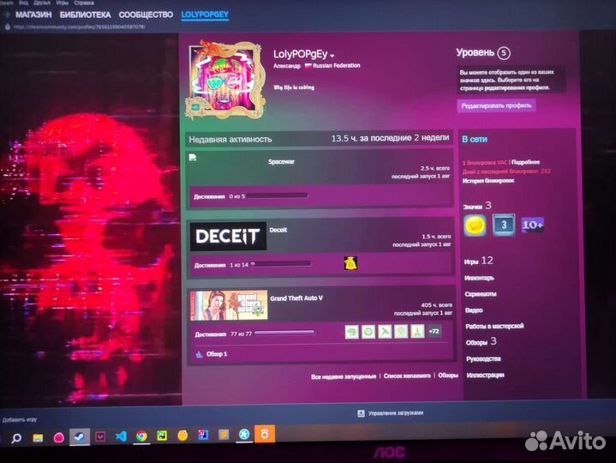Click the Steam icon in the taskbar

tap(80, 437)
